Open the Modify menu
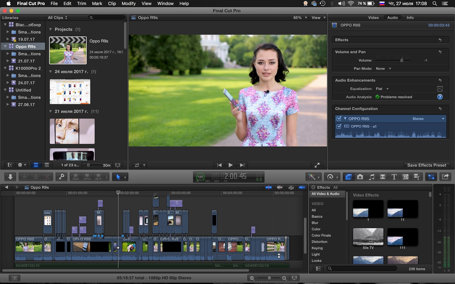 129,3
